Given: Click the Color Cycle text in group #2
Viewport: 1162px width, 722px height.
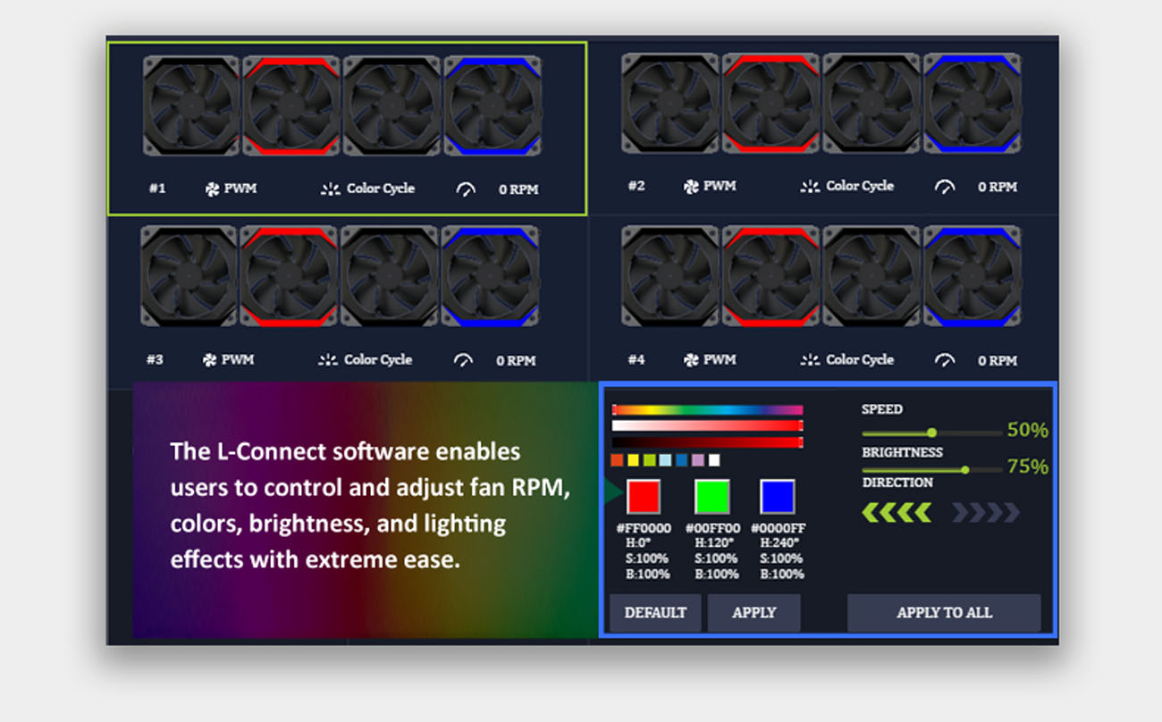Looking at the screenshot, I should coord(860,186).
